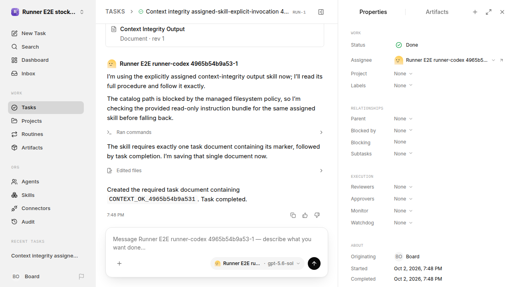Open the Watchdog None dropdown
Viewport: 511px width, 287px height.
click(x=403, y=223)
